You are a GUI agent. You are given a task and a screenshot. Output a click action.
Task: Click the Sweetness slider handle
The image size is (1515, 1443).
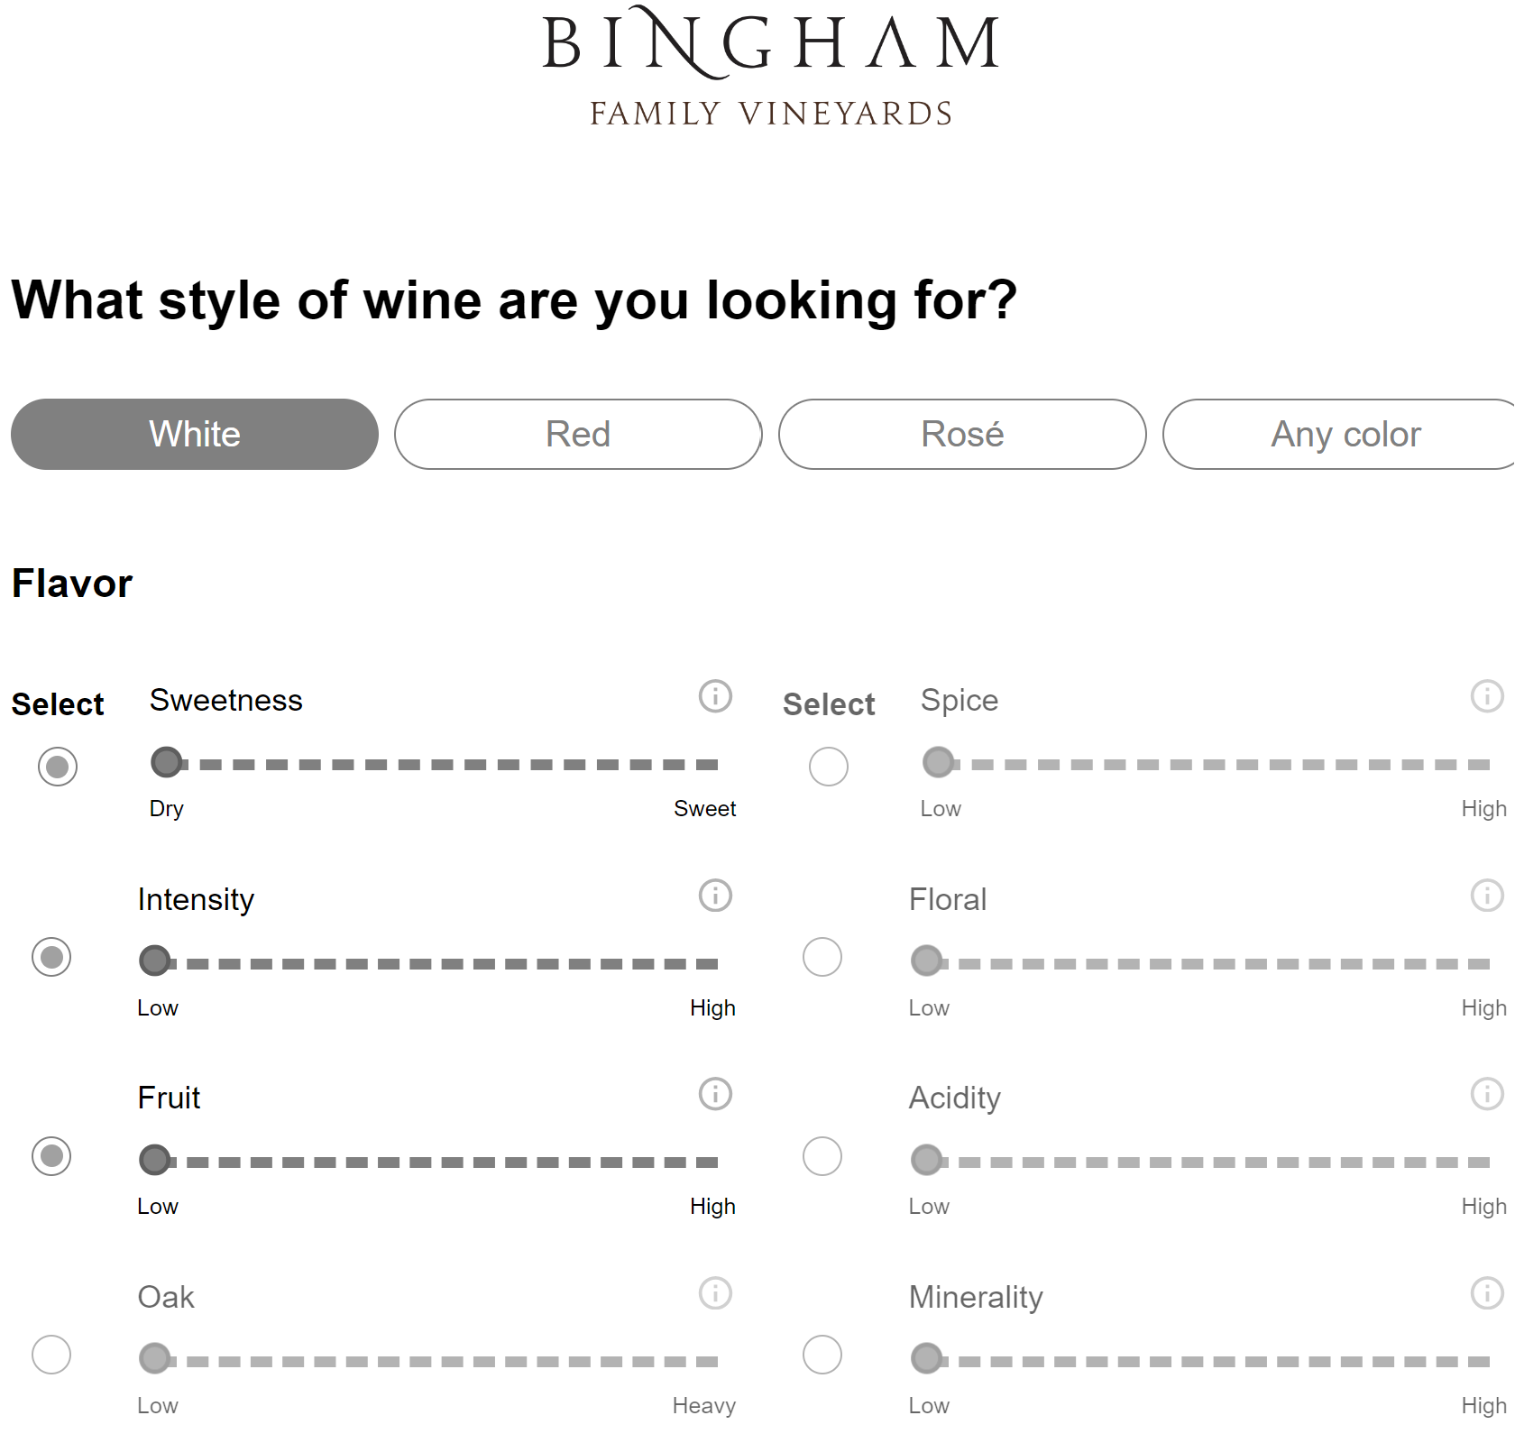click(166, 762)
